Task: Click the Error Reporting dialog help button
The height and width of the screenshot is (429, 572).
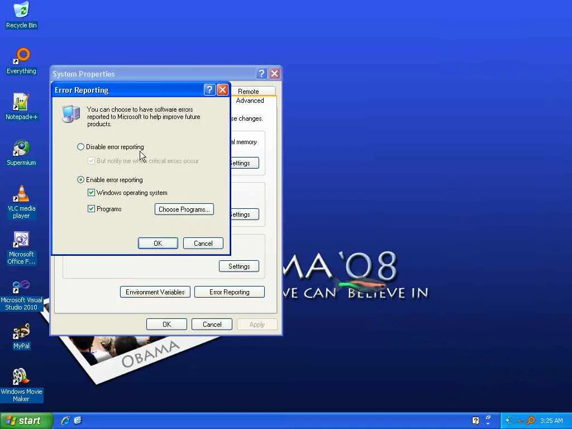Action: 209,90
